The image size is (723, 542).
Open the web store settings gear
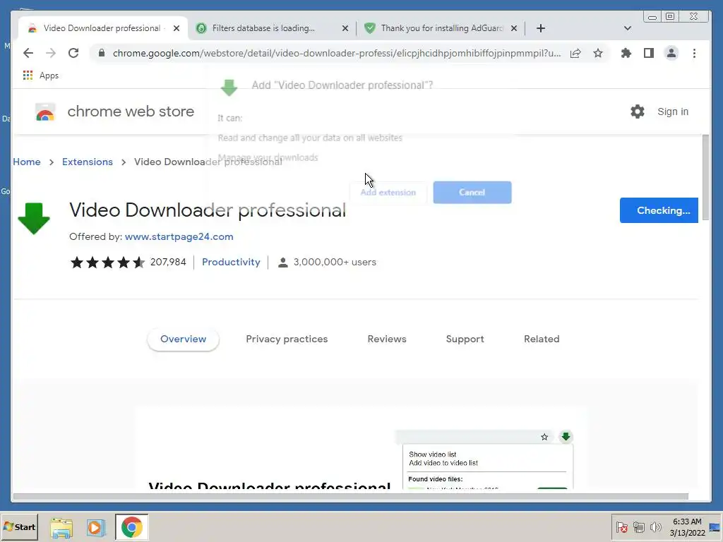coord(638,112)
